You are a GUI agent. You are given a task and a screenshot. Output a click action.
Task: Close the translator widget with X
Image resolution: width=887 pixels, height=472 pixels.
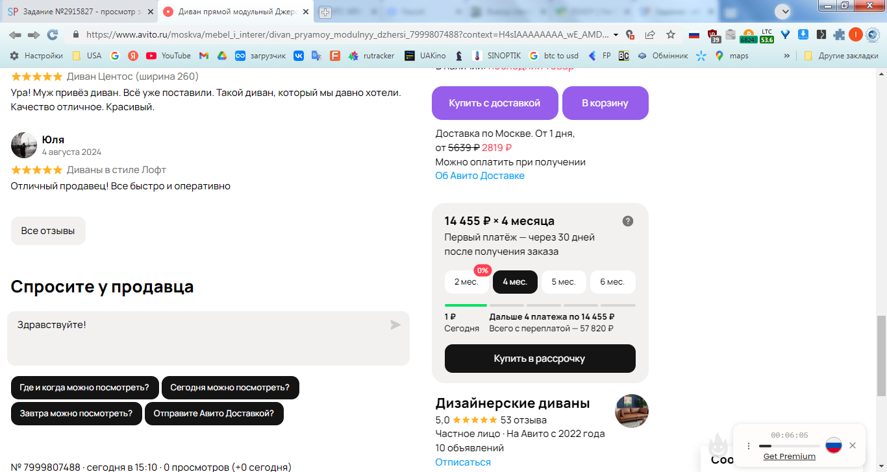(x=853, y=445)
